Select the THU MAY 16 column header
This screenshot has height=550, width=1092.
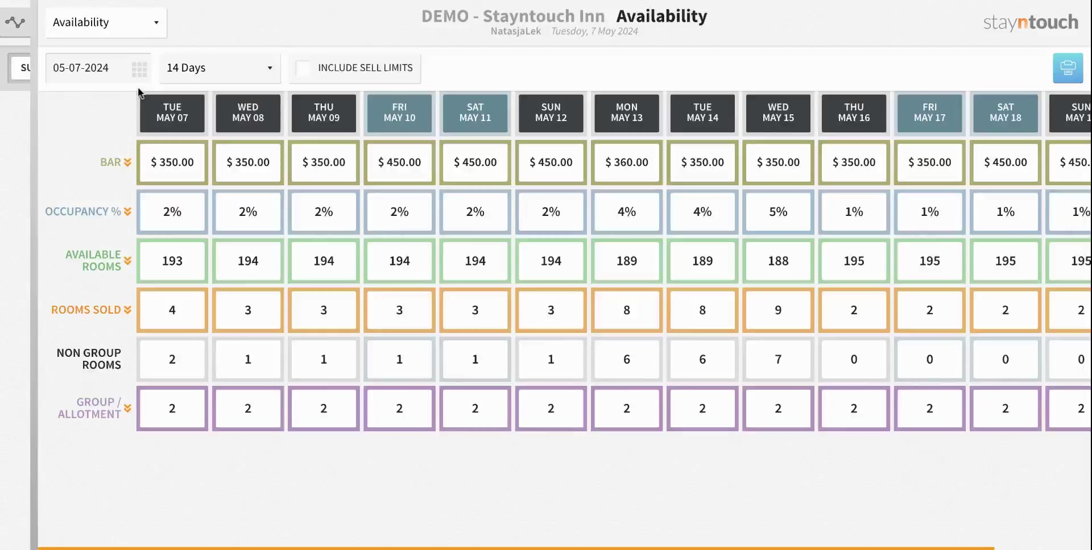point(854,113)
